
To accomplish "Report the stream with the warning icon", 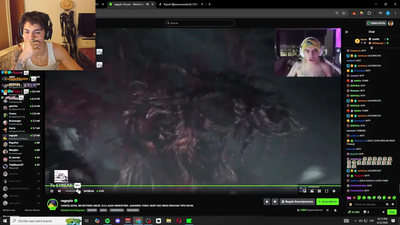I will tap(335, 210).
